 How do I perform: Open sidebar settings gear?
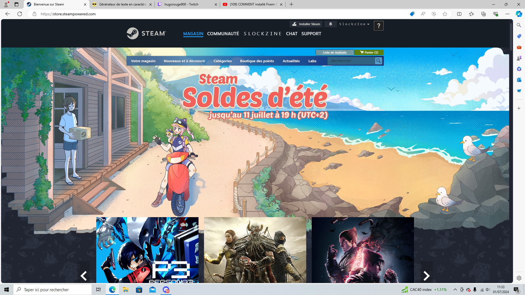pos(519,278)
